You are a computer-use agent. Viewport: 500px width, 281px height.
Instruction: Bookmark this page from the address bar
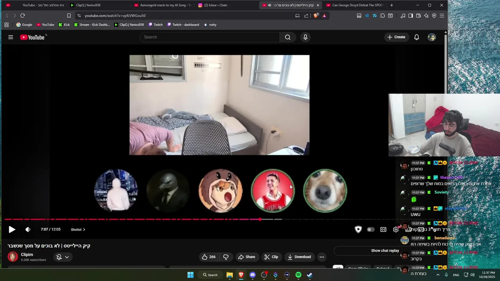coord(69,16)
